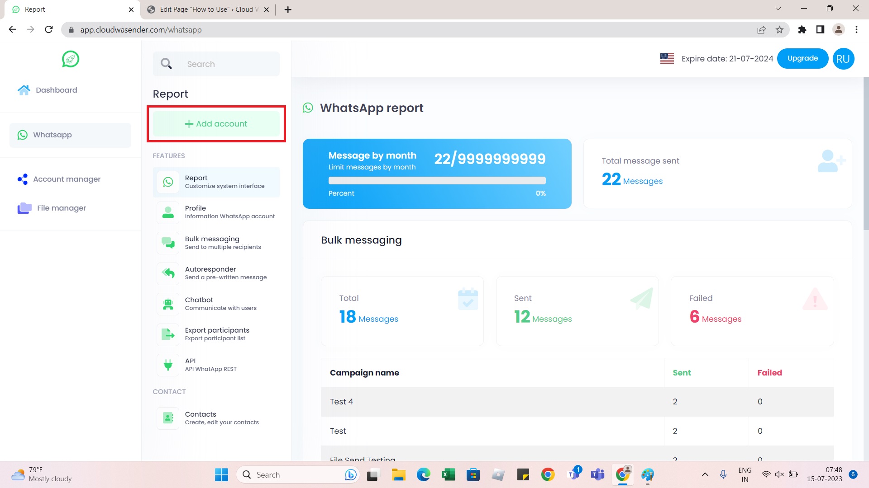869x488 pixels.
Task: Select Whatsapp in the left menu
Action: (70, 135)
